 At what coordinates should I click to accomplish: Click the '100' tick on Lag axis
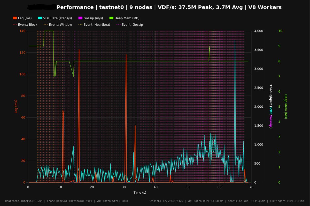(22, 74)
